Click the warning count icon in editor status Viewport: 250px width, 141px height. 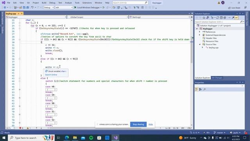tap(28, 128)
